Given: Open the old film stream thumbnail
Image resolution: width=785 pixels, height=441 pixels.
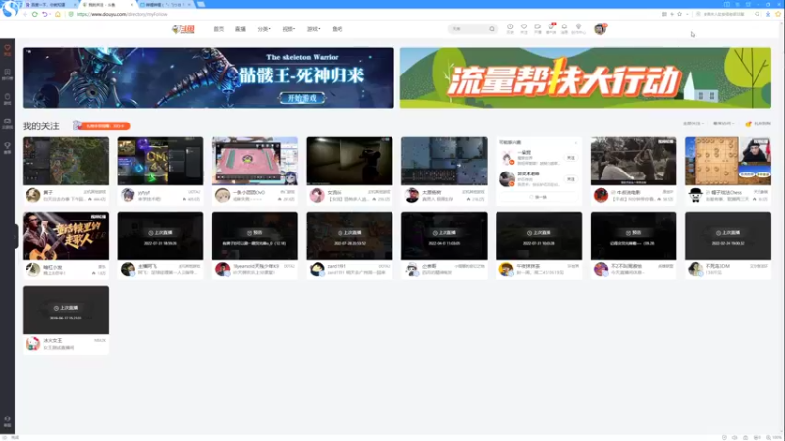Looking at the screenshot, I should click(x=633, y=161).
